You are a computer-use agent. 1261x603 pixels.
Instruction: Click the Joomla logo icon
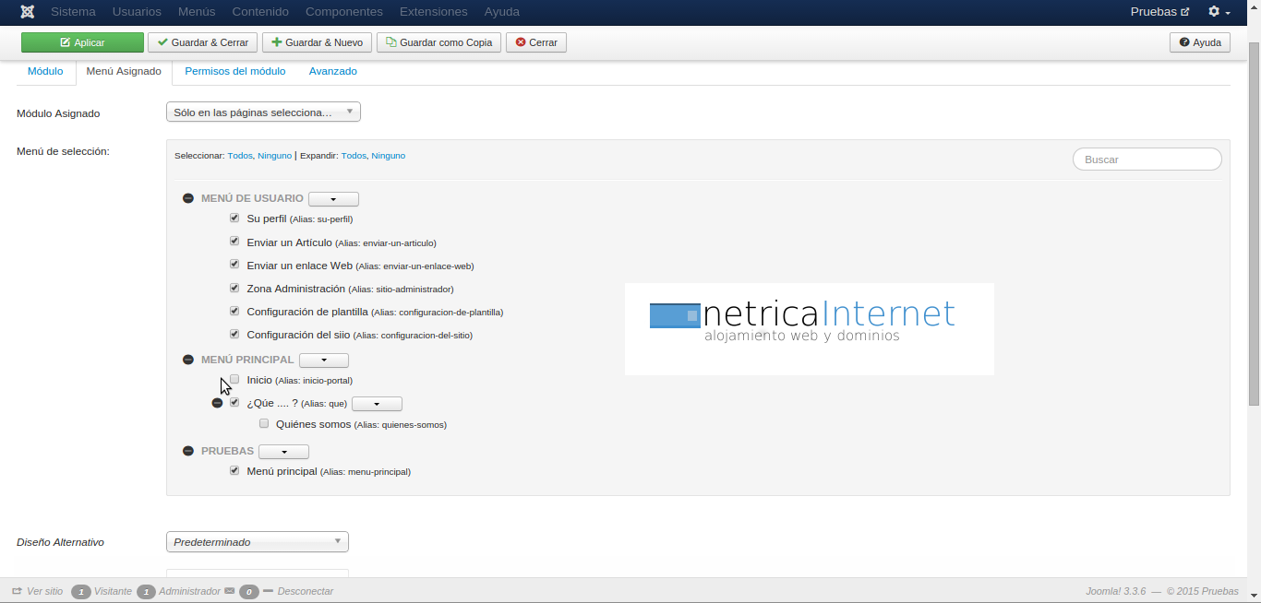tap(28, 12)
